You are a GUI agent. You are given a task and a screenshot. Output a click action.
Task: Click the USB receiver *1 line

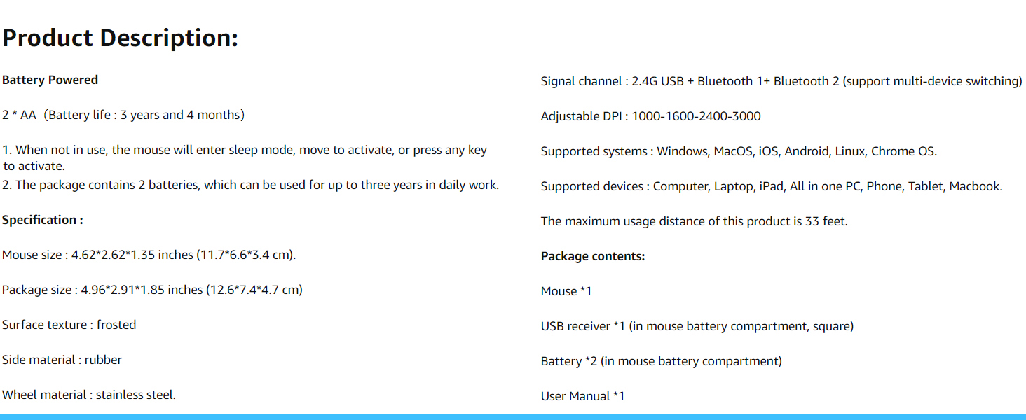coord(697,326)
